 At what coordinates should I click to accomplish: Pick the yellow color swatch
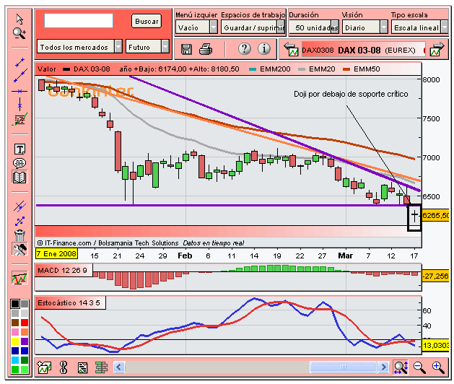point(15,341)
